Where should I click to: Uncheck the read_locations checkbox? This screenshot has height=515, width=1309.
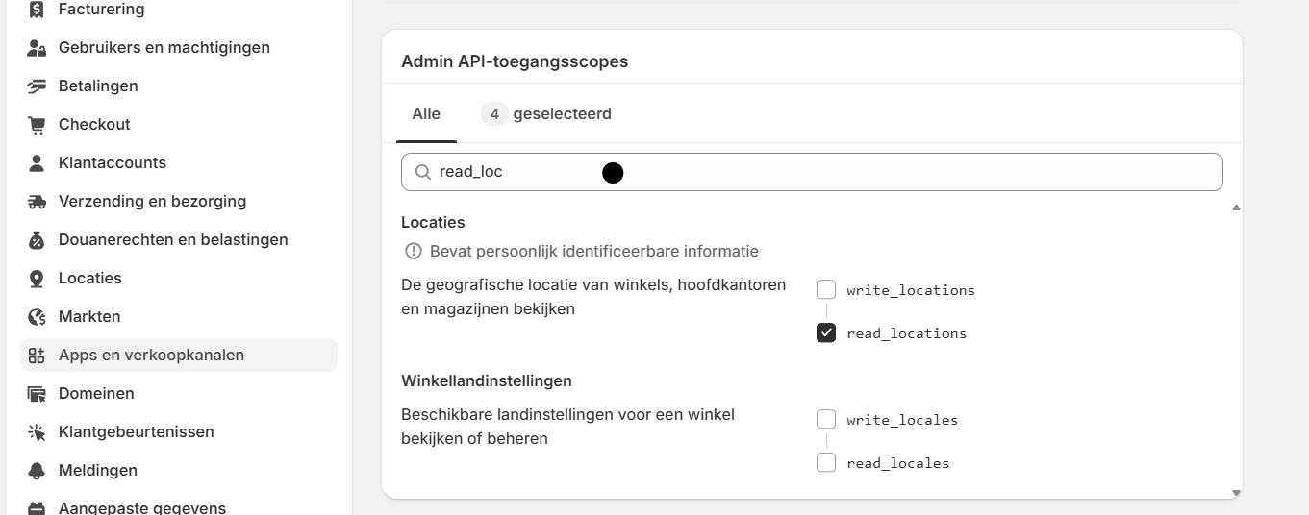point(826,332)
